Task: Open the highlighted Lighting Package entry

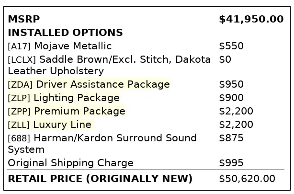Action: [x=64, y=98]
